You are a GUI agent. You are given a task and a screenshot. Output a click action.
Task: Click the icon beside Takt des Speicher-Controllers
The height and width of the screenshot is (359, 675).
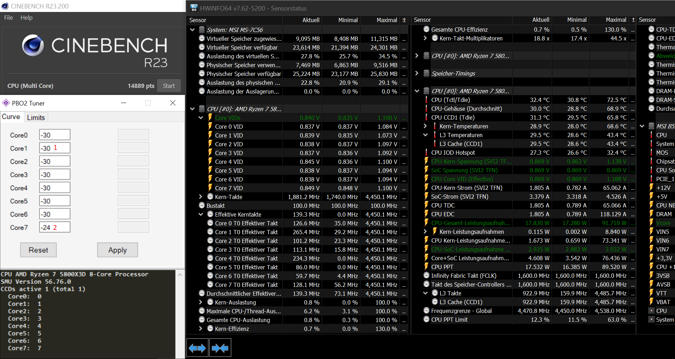click(x=426, y=284)
